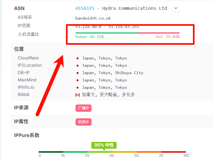
Task: Click the Cloudflare row 'Japan, Tokyo, Tokyo' text
Action: (x=104, y=58)
